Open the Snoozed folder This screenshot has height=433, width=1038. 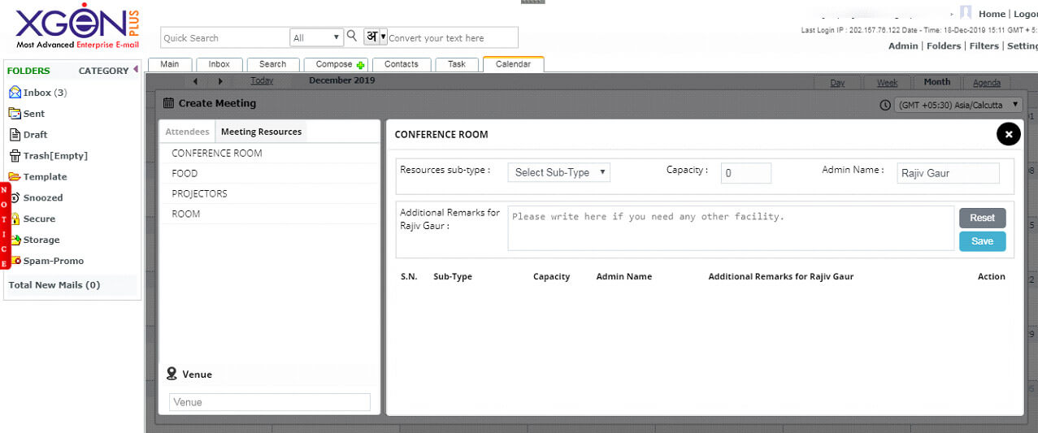pyautogui.click(x=43, y=198)
